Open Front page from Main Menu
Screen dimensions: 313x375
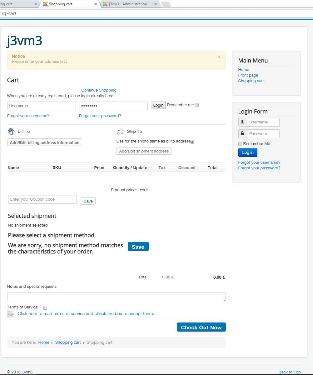[248, 75]
